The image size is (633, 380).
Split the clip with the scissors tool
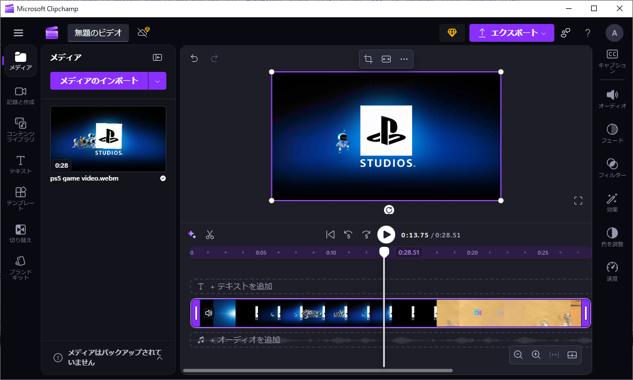(210, 235)
